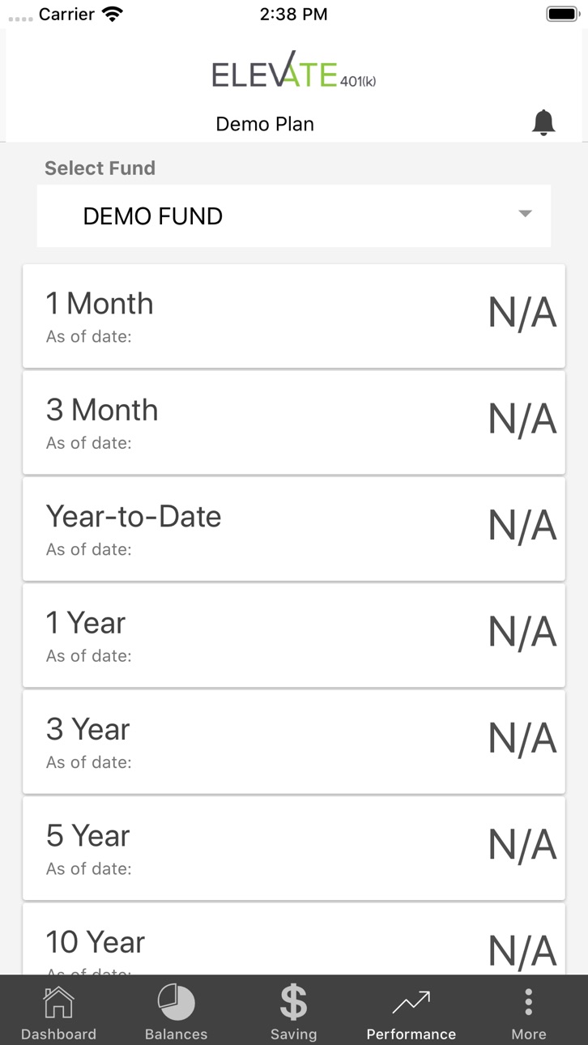Switch to the Saving tab label
588x1045 pixels.
tap(293, 1034)
